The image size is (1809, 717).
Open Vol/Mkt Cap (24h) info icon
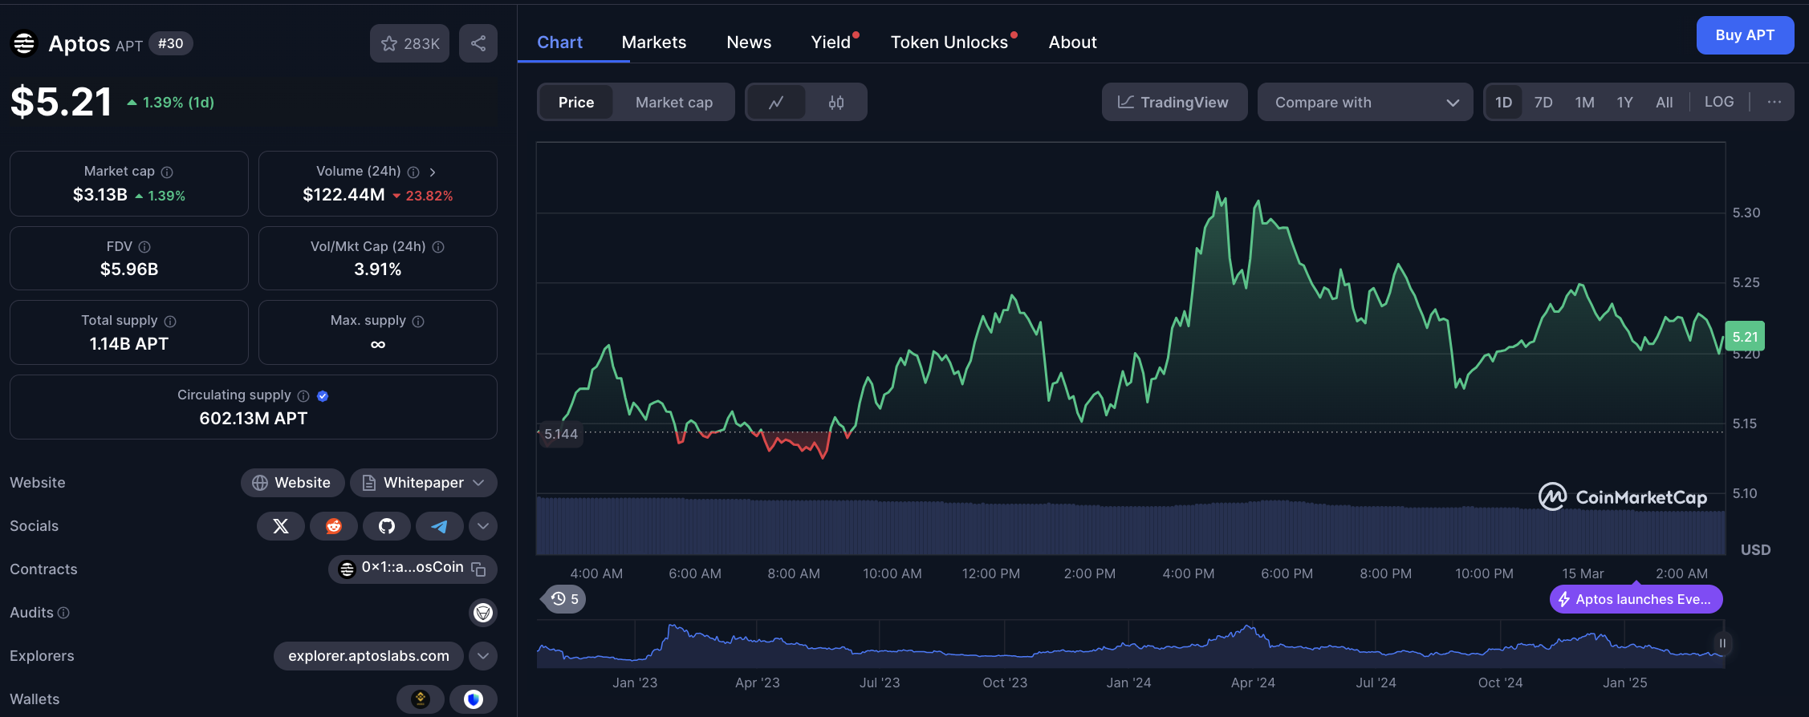pos(438,247)
